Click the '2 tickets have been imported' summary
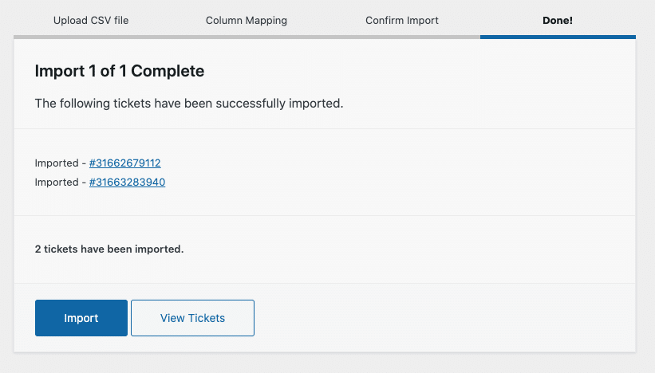The image size is (655, 373). (109, 249)
